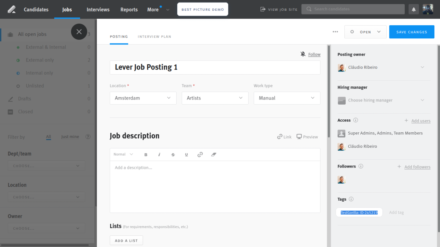Open the Reports section in top navigation
Viewport: 440px width, 247px height.
(129, 9)
